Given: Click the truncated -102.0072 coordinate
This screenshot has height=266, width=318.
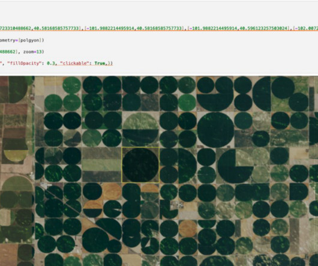Looking at the screenshot, I should click(x=307, y=28).
